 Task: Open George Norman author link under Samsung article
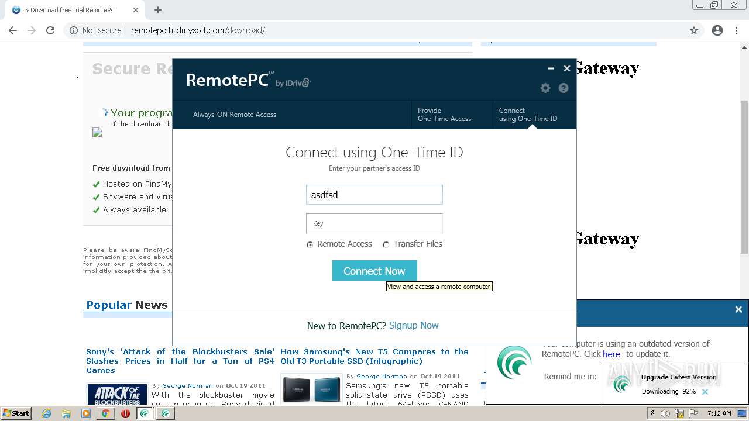click(382, 377)
